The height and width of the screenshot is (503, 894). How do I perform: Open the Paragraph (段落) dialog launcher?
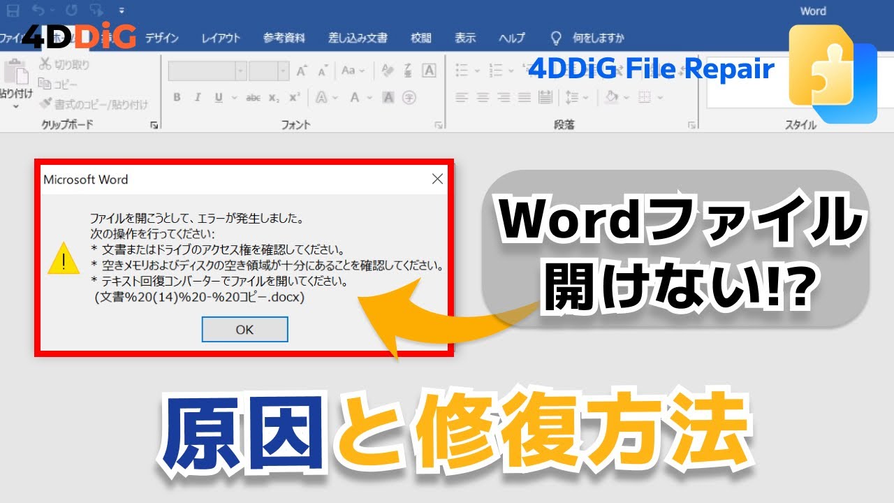[691, 126]
